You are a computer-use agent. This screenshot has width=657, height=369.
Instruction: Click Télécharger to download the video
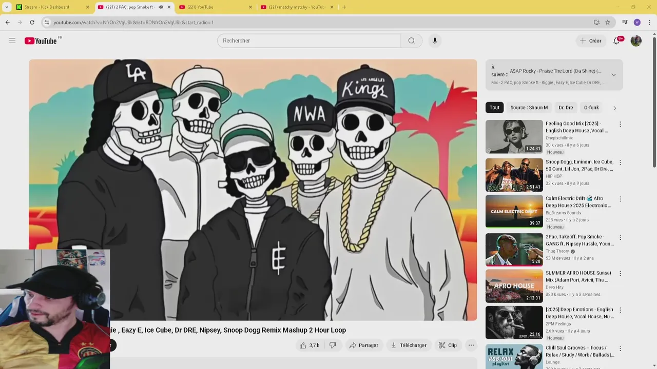[x=409, y=345]
